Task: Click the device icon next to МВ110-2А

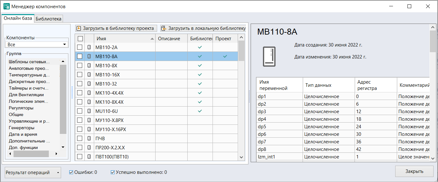Action: tap(89, 47)
